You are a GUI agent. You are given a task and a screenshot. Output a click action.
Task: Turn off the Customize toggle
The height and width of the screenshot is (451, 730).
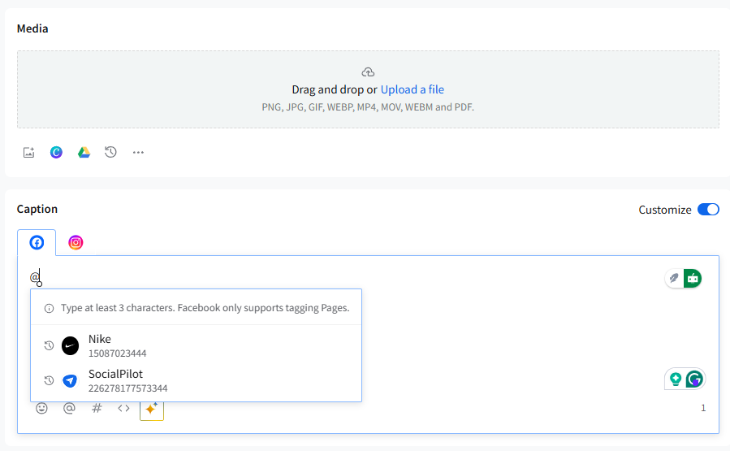[x=708, y=210]
